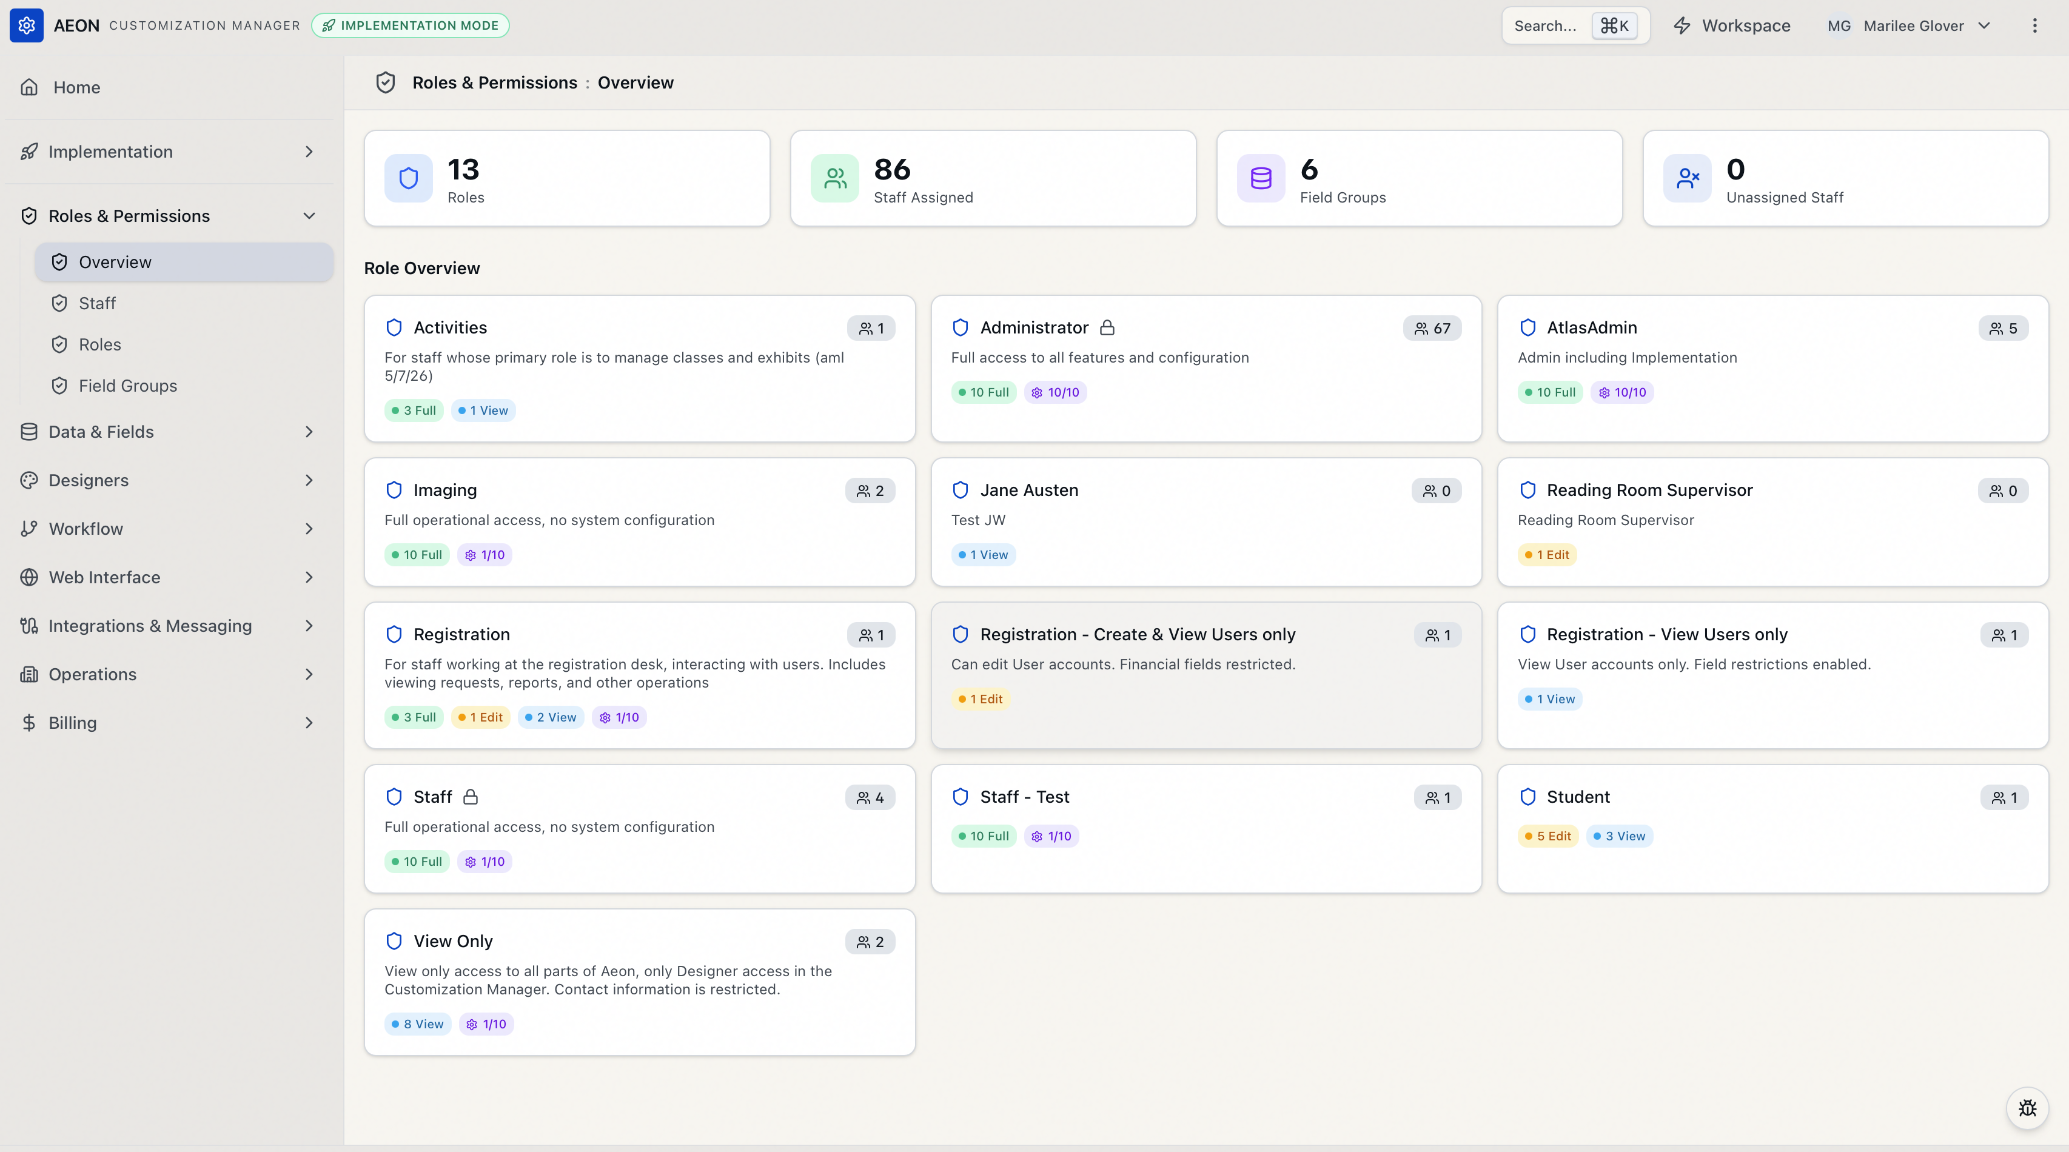
Task: Expand the Workflow sidebar section
Action: tap(170, 529)
